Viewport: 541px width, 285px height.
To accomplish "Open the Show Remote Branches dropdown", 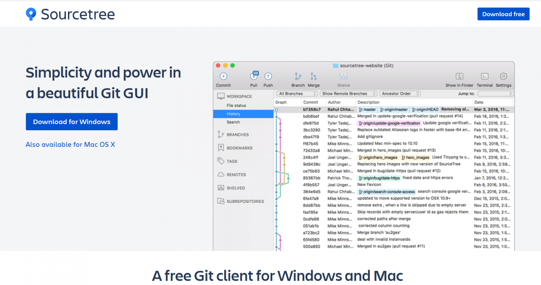I will point(348,93).
